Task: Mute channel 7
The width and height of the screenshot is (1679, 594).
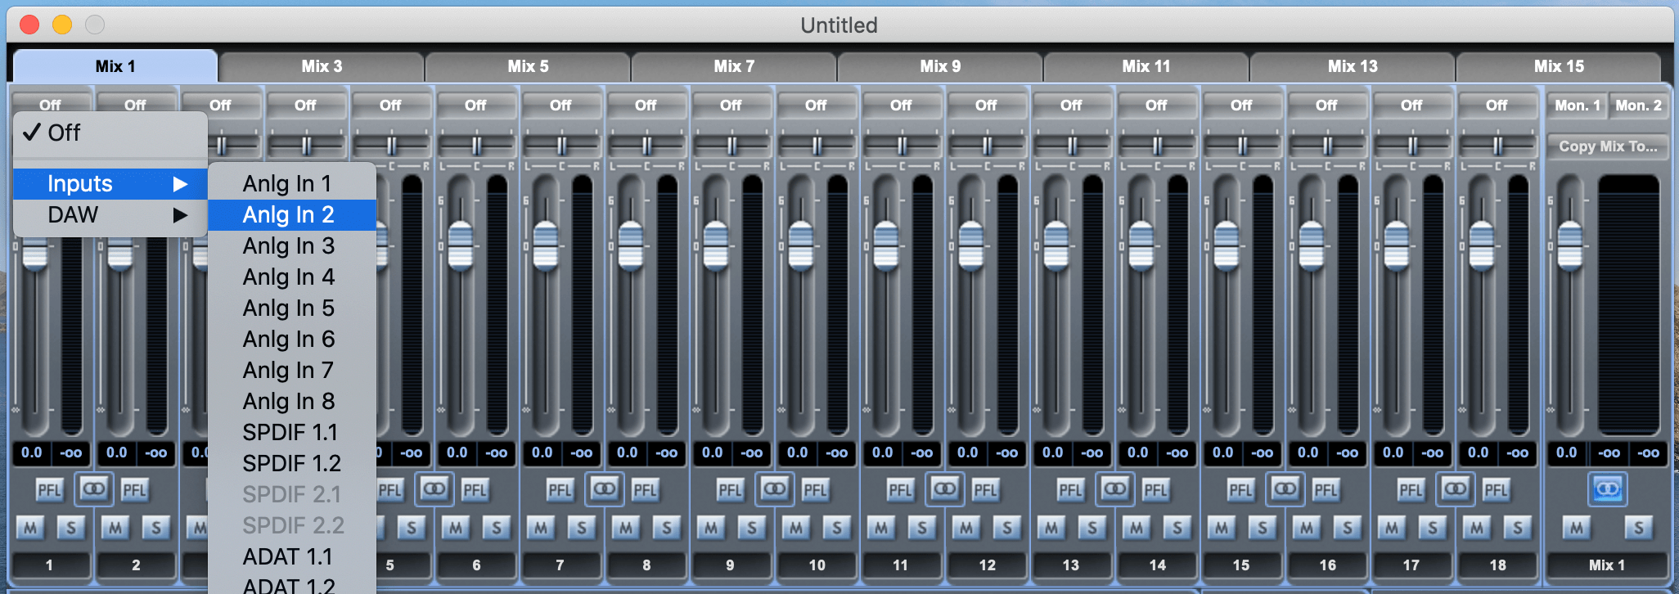Action: (541, 528)
